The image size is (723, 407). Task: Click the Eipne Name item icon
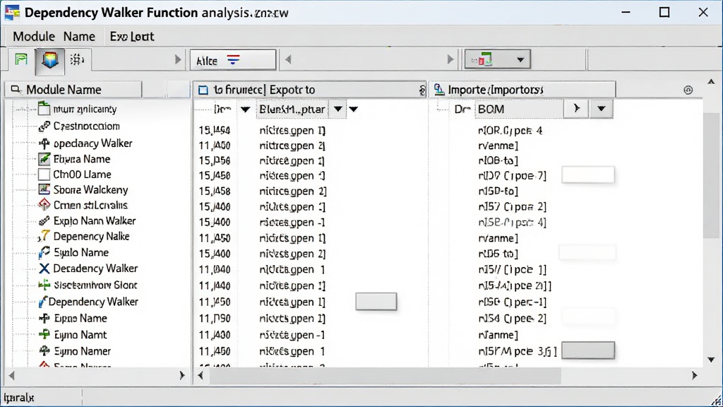(44, 319)
